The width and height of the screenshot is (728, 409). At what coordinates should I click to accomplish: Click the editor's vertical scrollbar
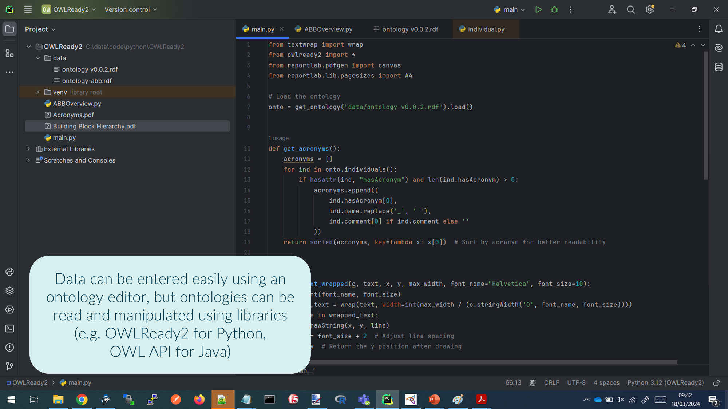[x=706, y=116]
